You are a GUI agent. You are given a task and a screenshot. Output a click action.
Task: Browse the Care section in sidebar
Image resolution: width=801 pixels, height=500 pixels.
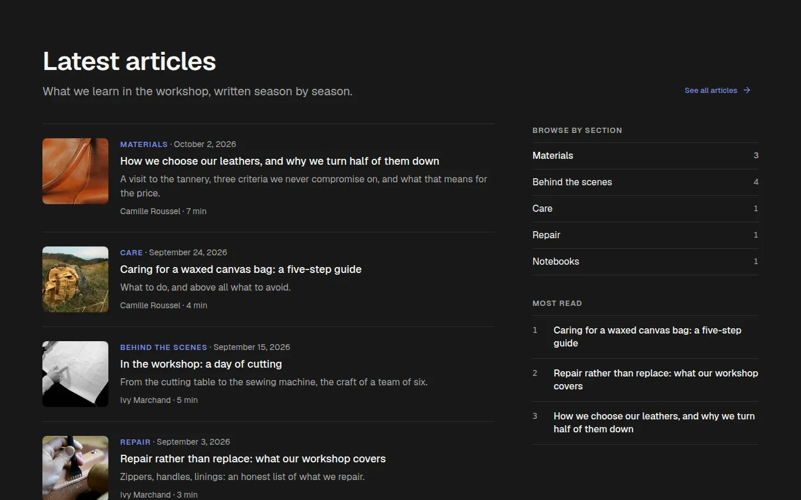[646, 209]
